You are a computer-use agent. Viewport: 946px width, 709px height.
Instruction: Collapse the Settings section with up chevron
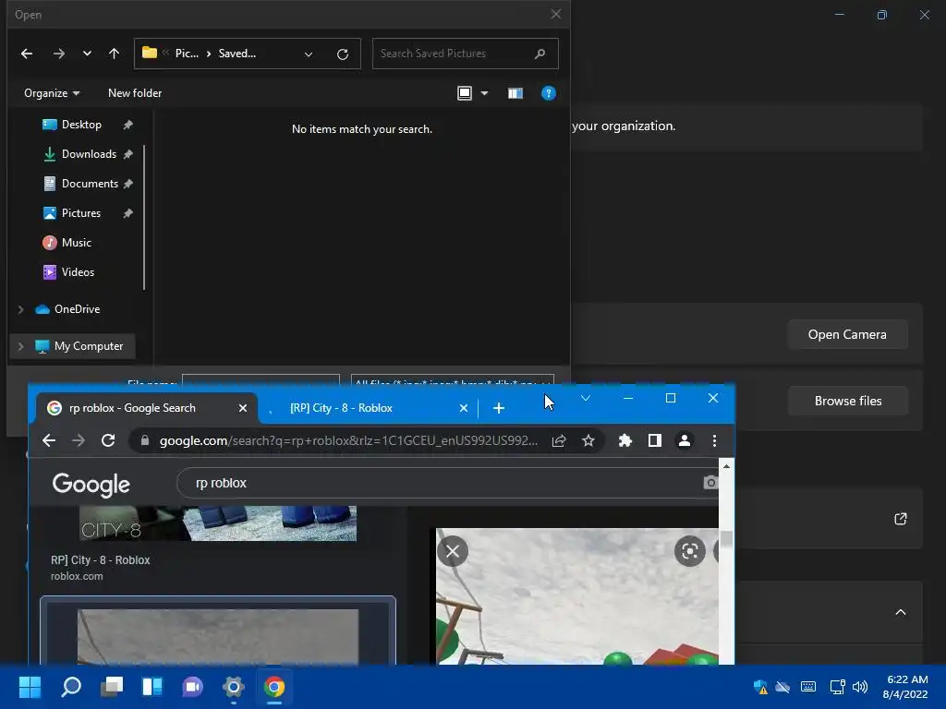(900, 613)
